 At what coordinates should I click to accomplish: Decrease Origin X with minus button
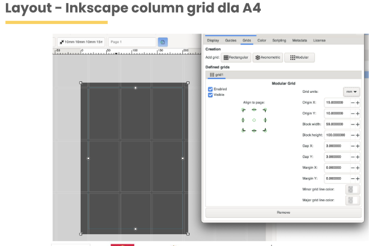pyautogui.click(x=353, y=103)
